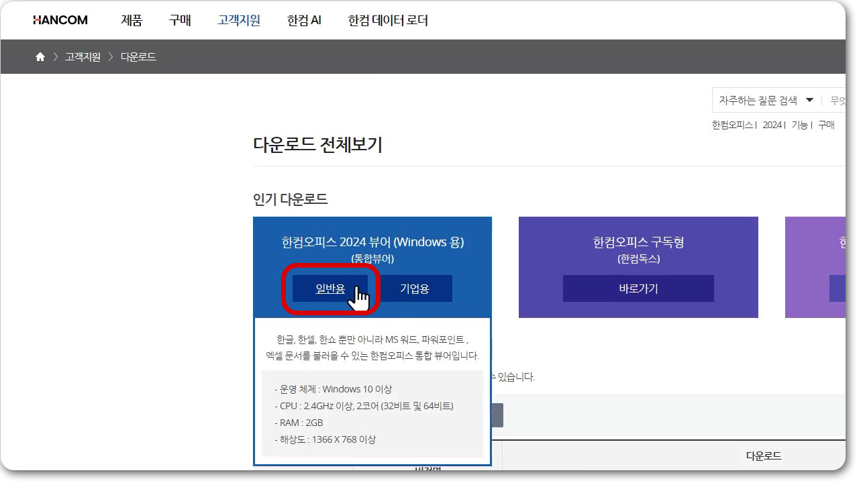The width and height of the screenshot is (859, 483).
Task: Click the CPU 2.4GHz 이상 requirement line
Action: [364, 406]
